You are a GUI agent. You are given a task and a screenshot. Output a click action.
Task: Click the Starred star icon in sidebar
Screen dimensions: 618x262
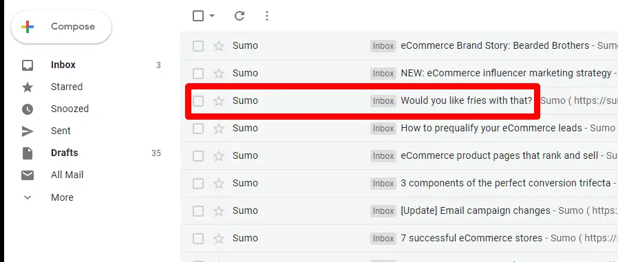pyautogui.click(x=28, y=87)
